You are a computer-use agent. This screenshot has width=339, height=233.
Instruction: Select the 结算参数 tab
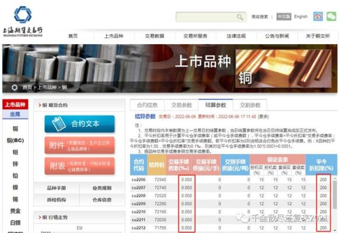pyautogui.click(x=216, y=105)
